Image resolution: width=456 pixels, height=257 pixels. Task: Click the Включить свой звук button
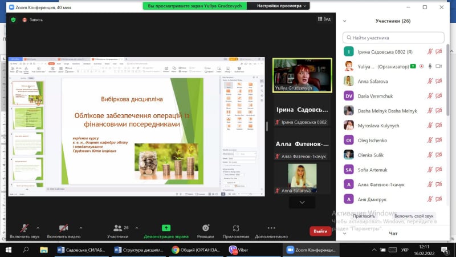pyautogui.click(x=414, y=216)
